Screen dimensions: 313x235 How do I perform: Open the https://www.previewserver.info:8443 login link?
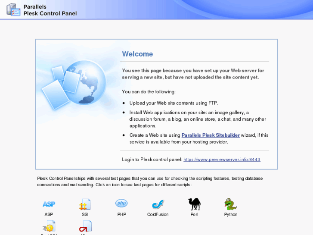click(x=222, y=160)
